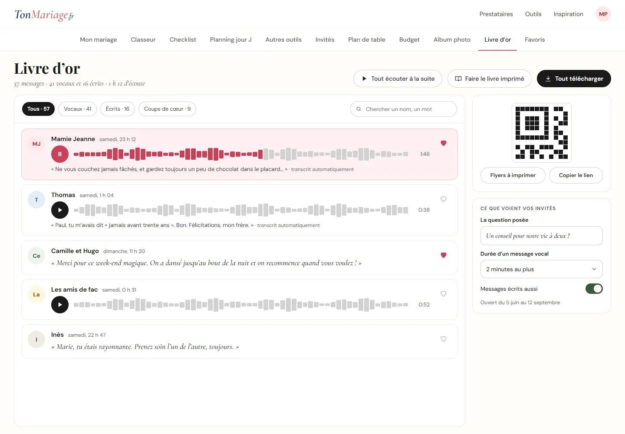Click the QR code image
625x434 pixels.
click(541, 133)
